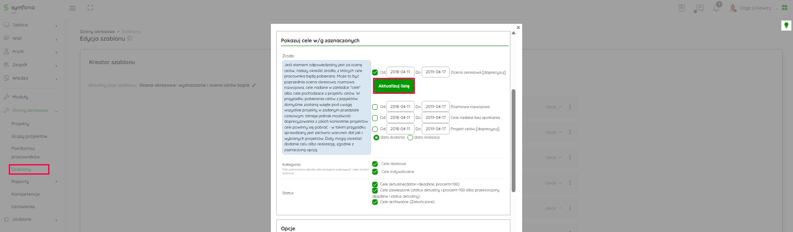Viewport: 793px width, 232px height.
Task: Open Szablony in the sidebar
Action: (21, 170)
